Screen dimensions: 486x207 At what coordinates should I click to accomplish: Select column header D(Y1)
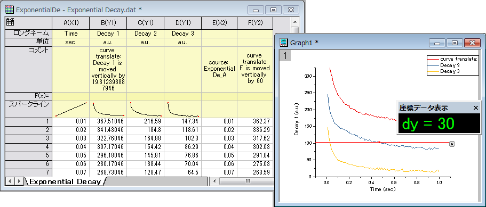182,23
